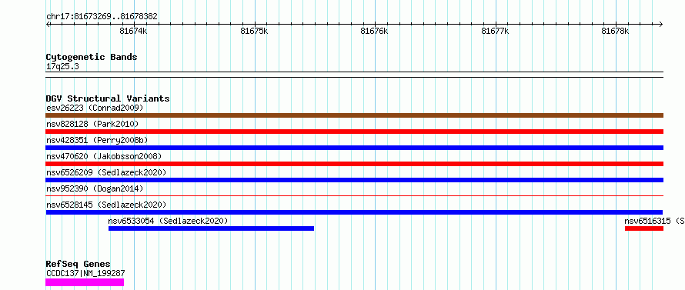Image resolution: width=685 pixels, height=290 pixels.
Task: Select the Cytogenetic Bands track title
Action: pos(92,57)
